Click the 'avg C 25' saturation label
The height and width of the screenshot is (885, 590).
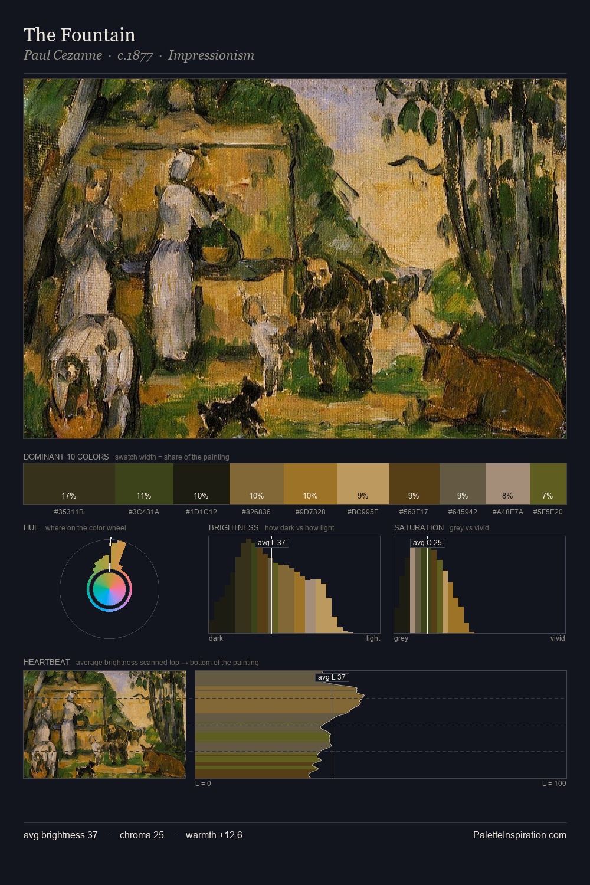(x=427, y=543)
